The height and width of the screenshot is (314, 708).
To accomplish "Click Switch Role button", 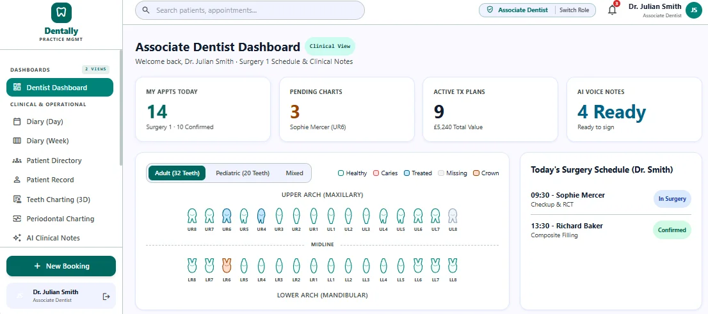I will 574,10.
